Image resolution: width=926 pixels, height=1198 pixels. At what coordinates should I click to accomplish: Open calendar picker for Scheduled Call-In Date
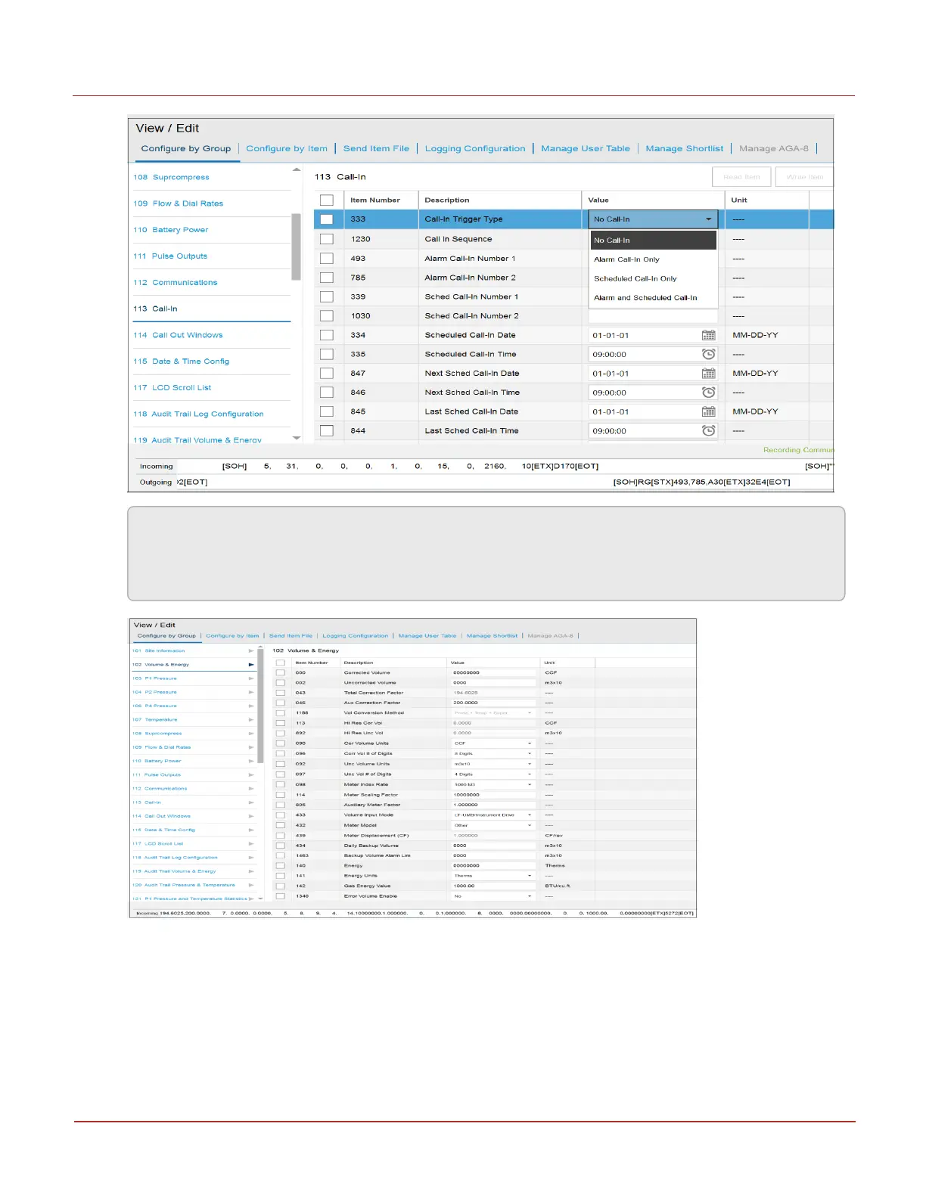708,335
